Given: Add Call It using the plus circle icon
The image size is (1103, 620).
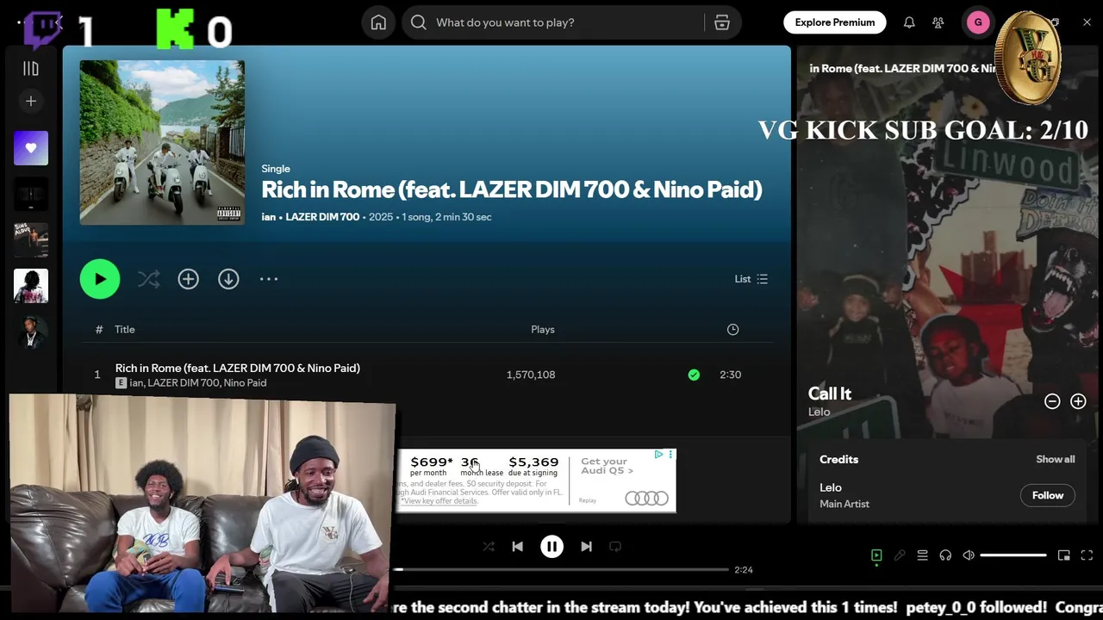Looking at the screenshot, I should (1078, 401).
